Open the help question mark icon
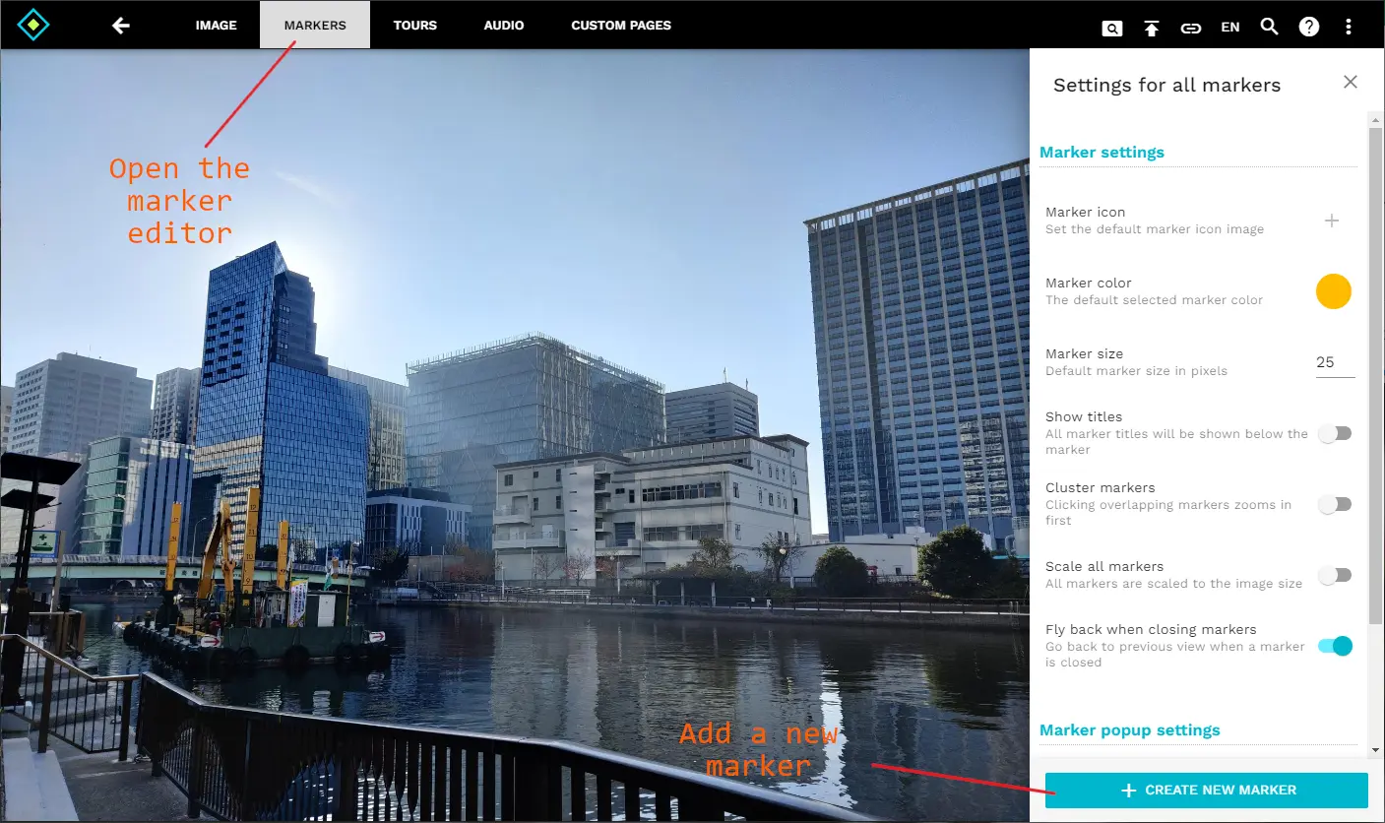 (x=1309, y=27)
